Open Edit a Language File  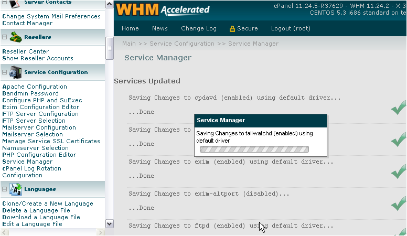(x=32, y=224)
